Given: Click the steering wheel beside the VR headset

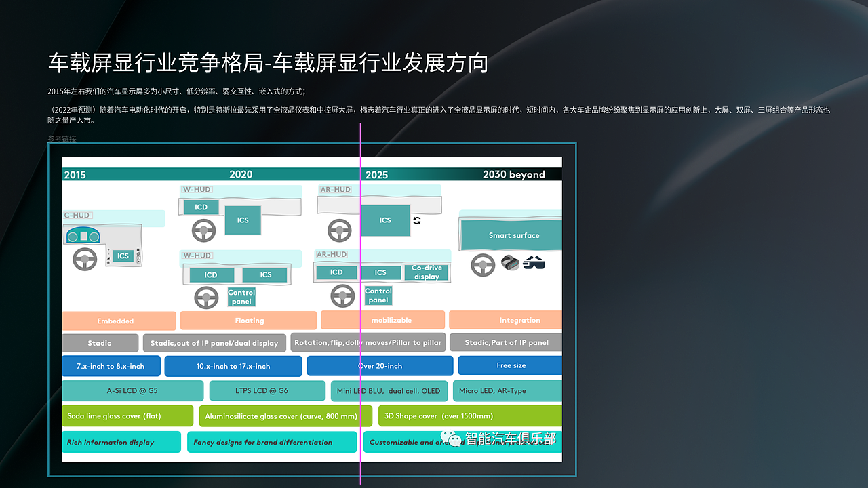Looking at the screenshot, I should 483,264.
